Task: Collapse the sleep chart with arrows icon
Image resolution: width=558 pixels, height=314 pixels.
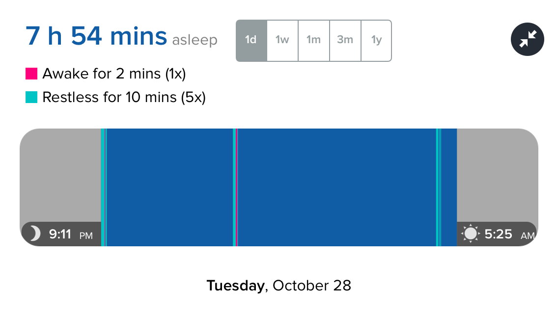Action: (528, 39)
